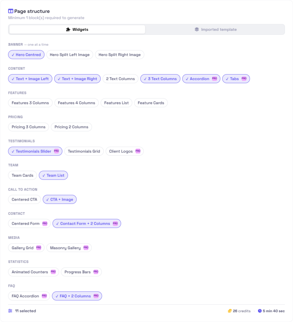Add the Testimonials Grid block
Screen dimensions: 293x322
tap(84, 151)
